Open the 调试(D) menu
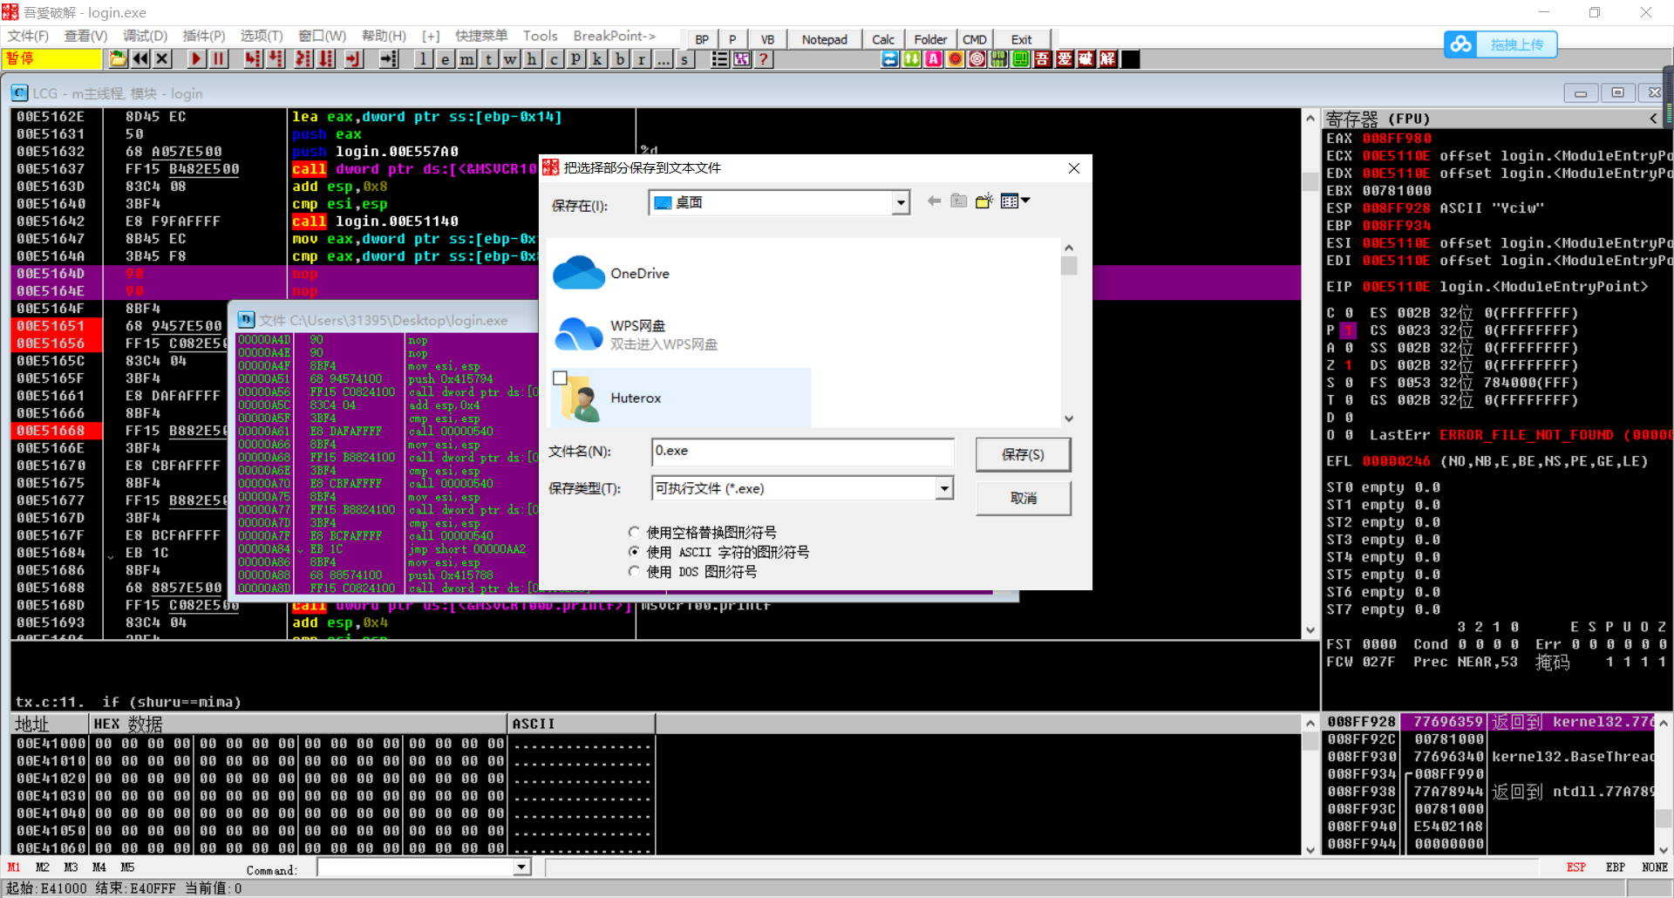 click(145, 36)
